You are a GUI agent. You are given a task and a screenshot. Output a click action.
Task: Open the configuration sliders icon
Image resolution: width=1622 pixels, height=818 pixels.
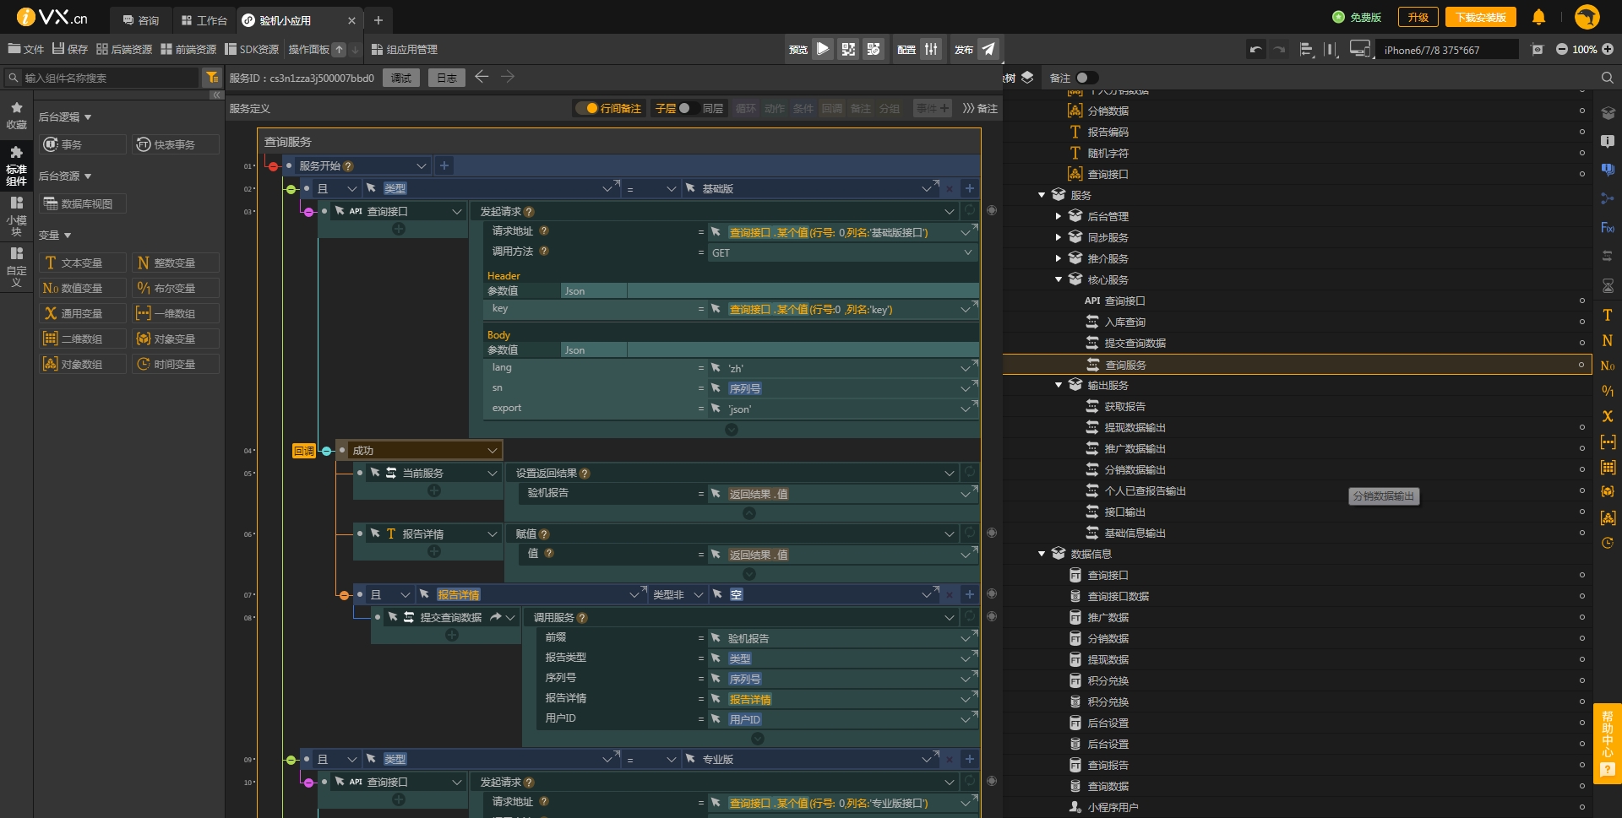(931, 49)
